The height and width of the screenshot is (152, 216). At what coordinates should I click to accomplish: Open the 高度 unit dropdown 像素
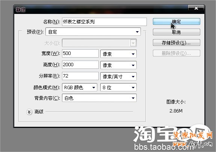tap(118, 65)
